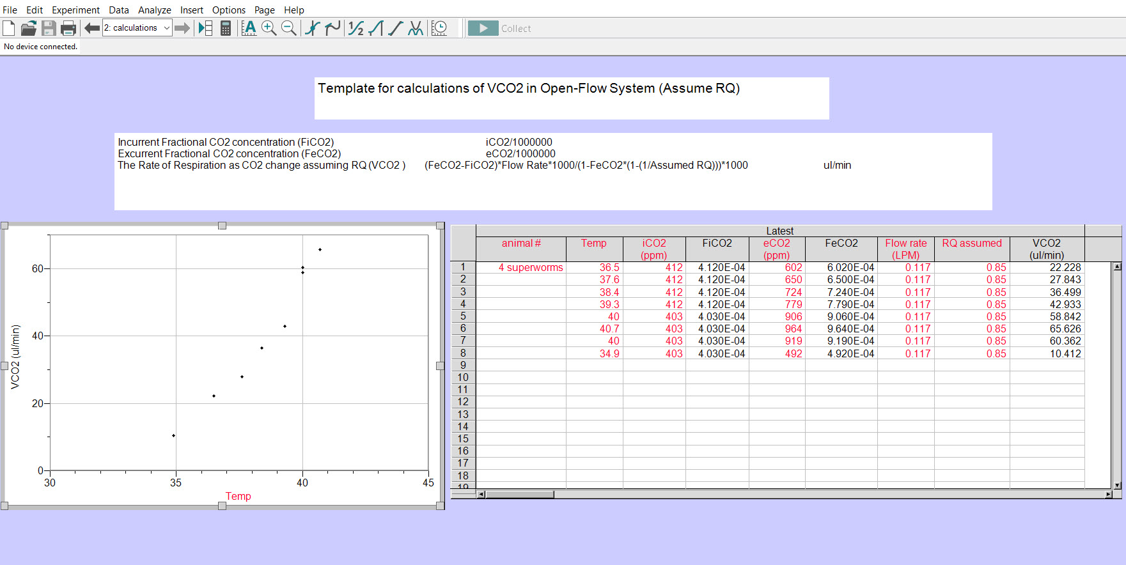Print the page using the printer icon
Screen dimensions: 1126x565
click(x=68, y=28)
